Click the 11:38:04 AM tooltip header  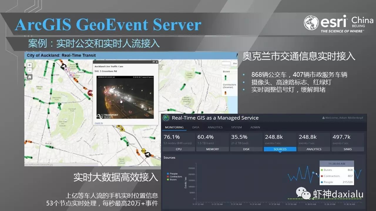click(x=337, y=164)
